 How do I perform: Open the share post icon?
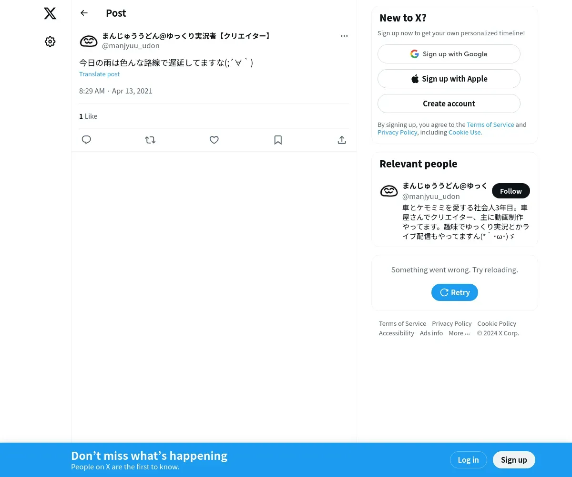coord(342,140)
